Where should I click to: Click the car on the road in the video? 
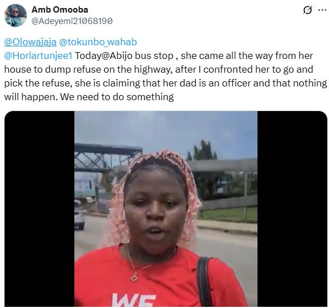[x=80, y=218]
